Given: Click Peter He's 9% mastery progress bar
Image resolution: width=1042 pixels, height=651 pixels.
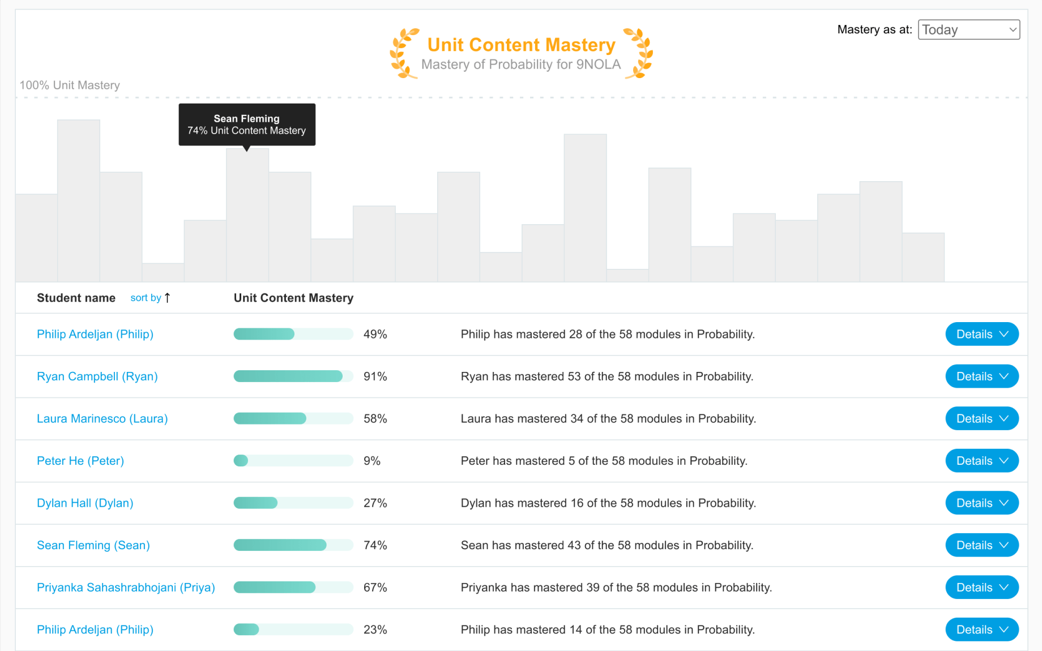Looking at the screenshot, I should tap(293, 461).
